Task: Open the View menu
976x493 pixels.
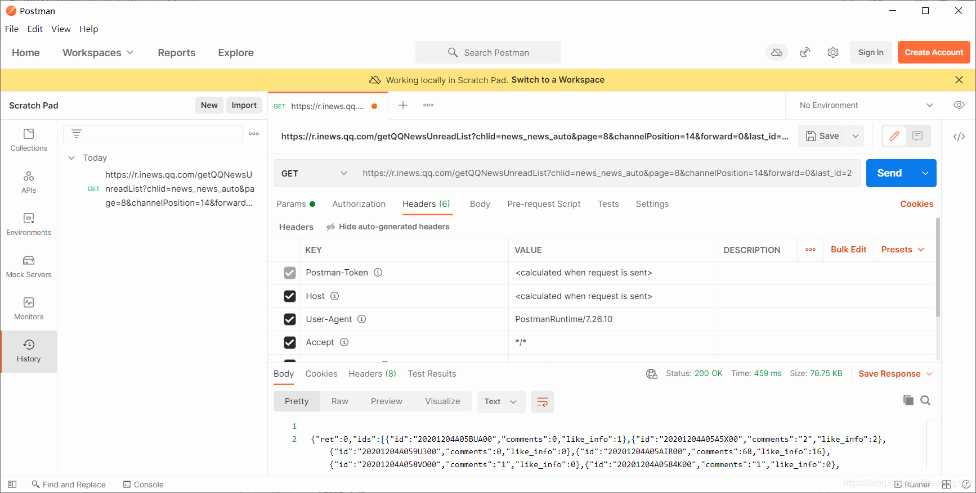Action: tap(61, 29)
